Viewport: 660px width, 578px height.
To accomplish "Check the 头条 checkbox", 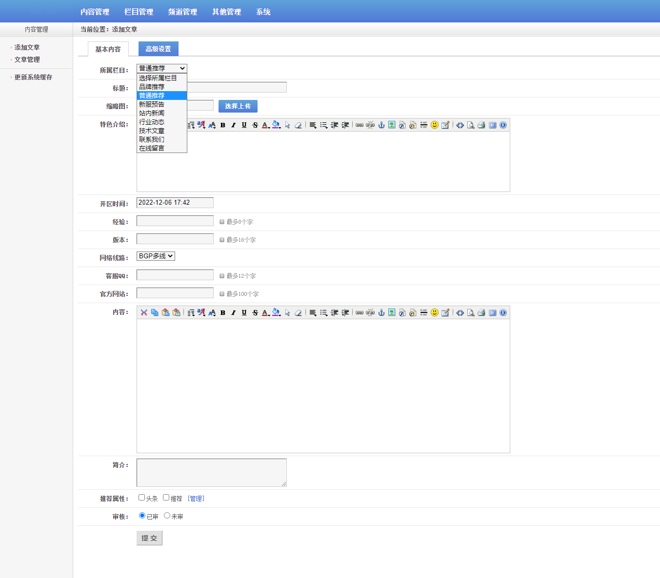I will click(142, 498).
